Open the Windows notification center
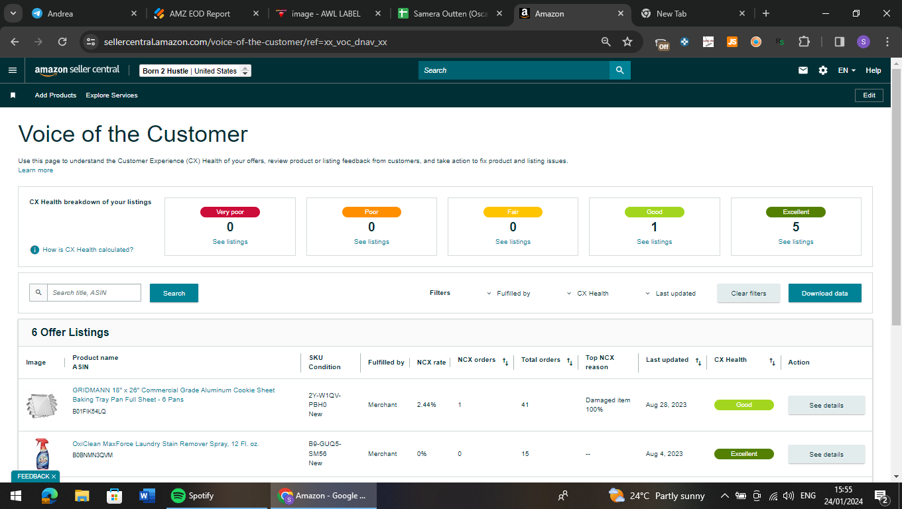Screen dimensions: 902x509 881,496
